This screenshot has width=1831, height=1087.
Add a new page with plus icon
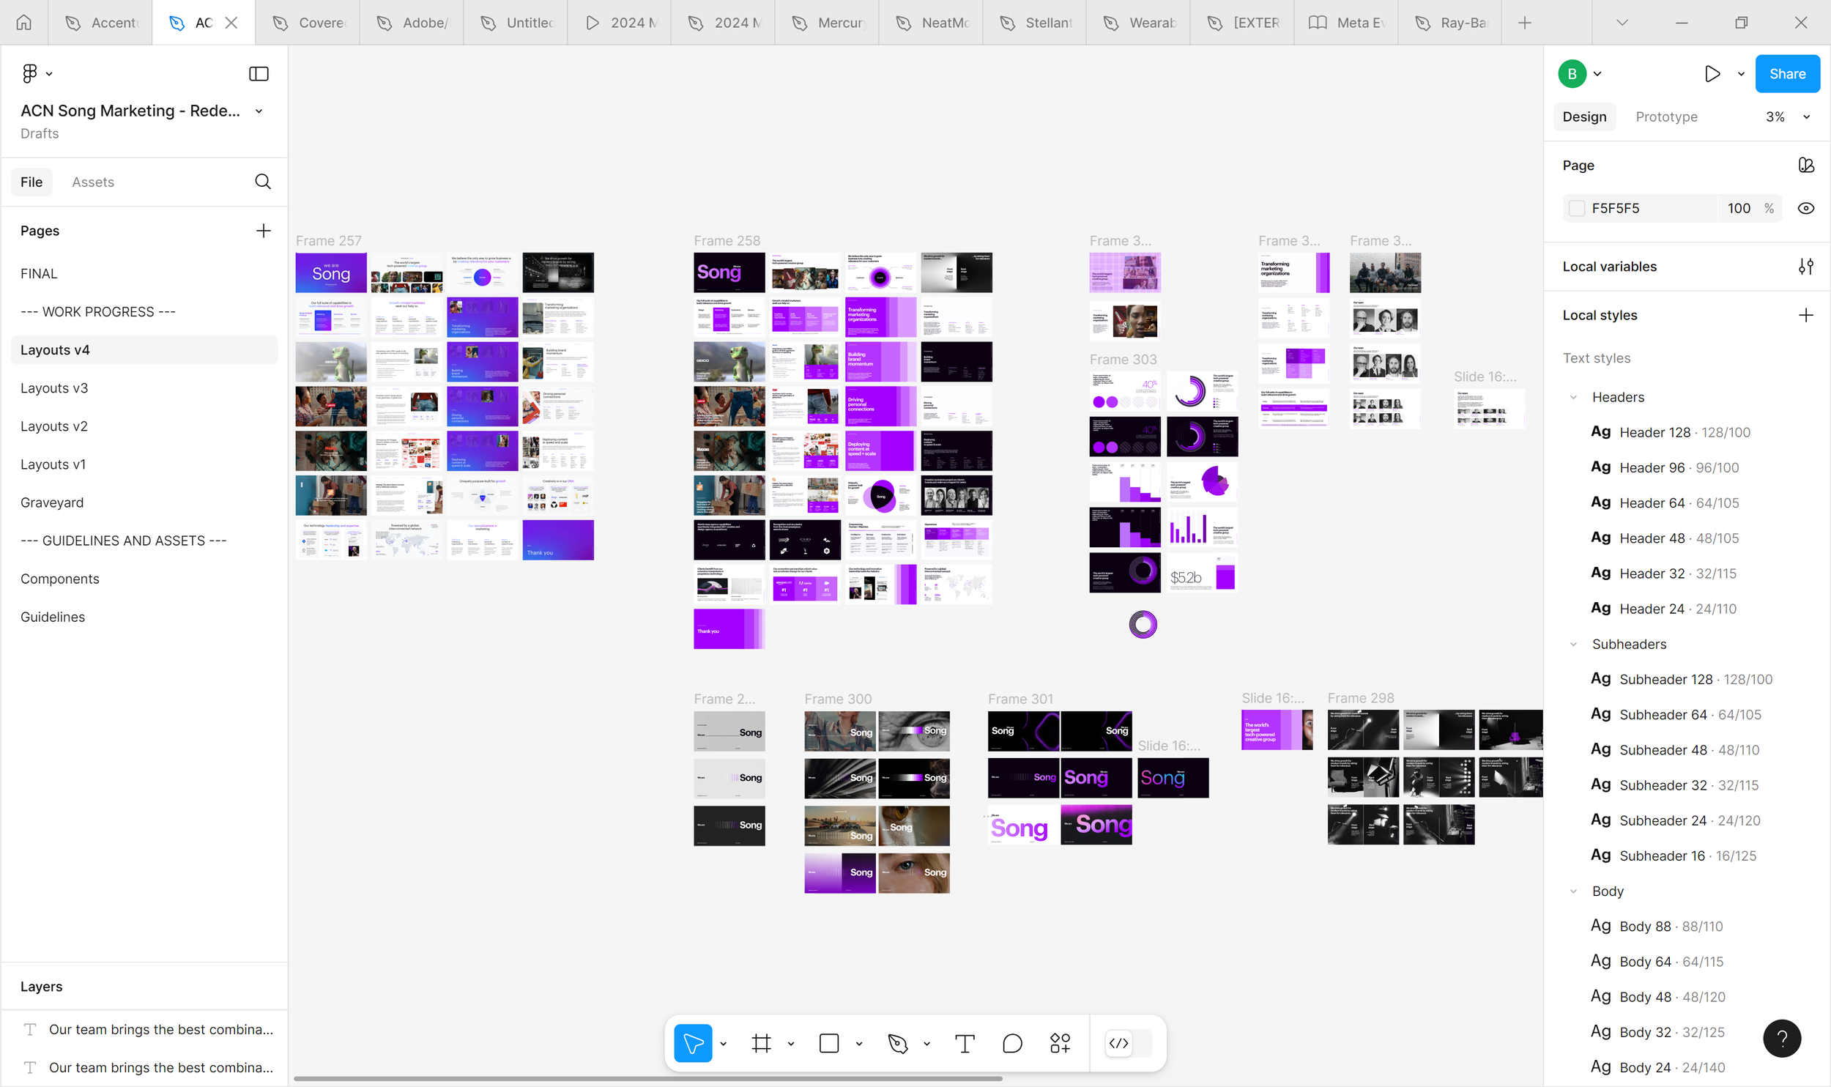tap(263, 231)
